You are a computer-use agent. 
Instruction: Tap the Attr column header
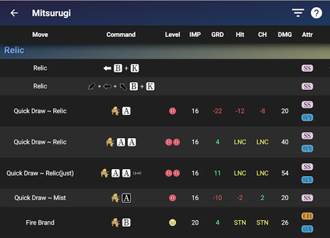(x=307, y=35)
